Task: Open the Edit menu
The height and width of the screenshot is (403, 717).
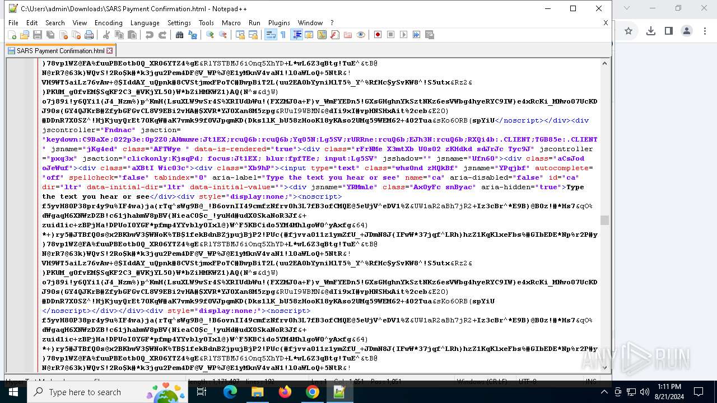Action: (32, 23)
